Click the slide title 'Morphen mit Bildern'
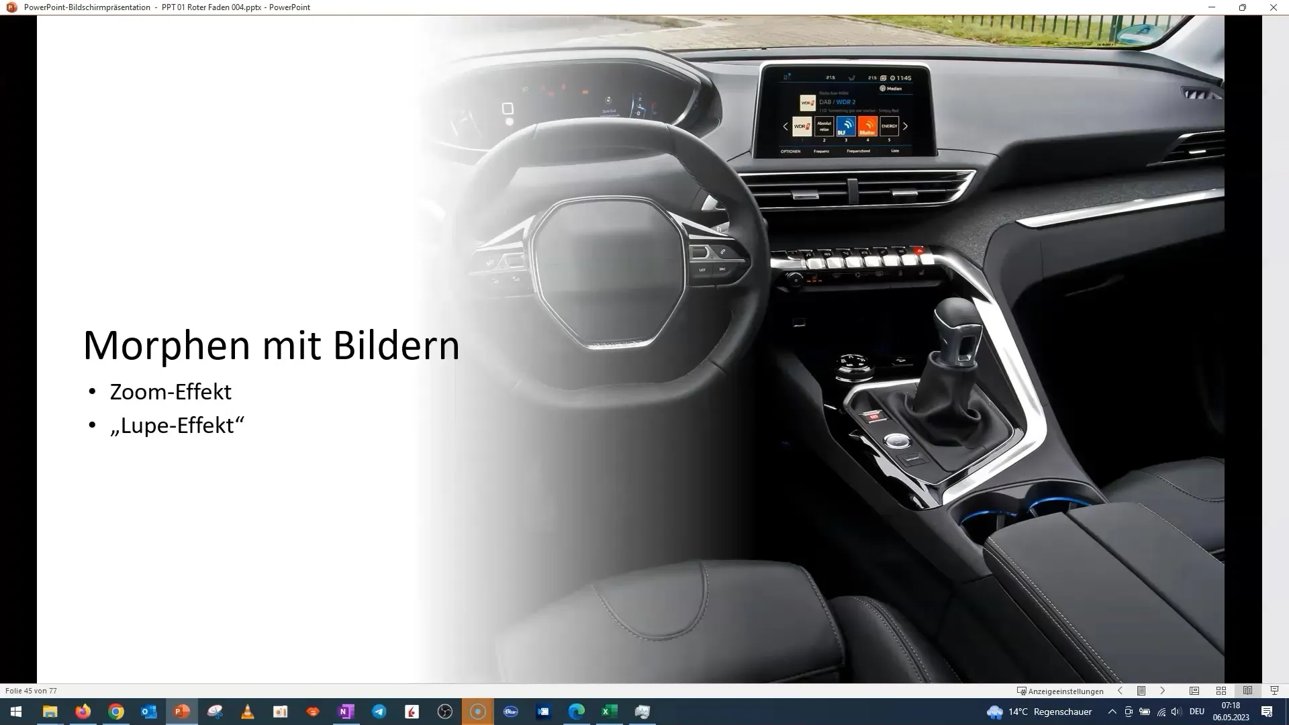1289x725 pixels. click(271, 346)
